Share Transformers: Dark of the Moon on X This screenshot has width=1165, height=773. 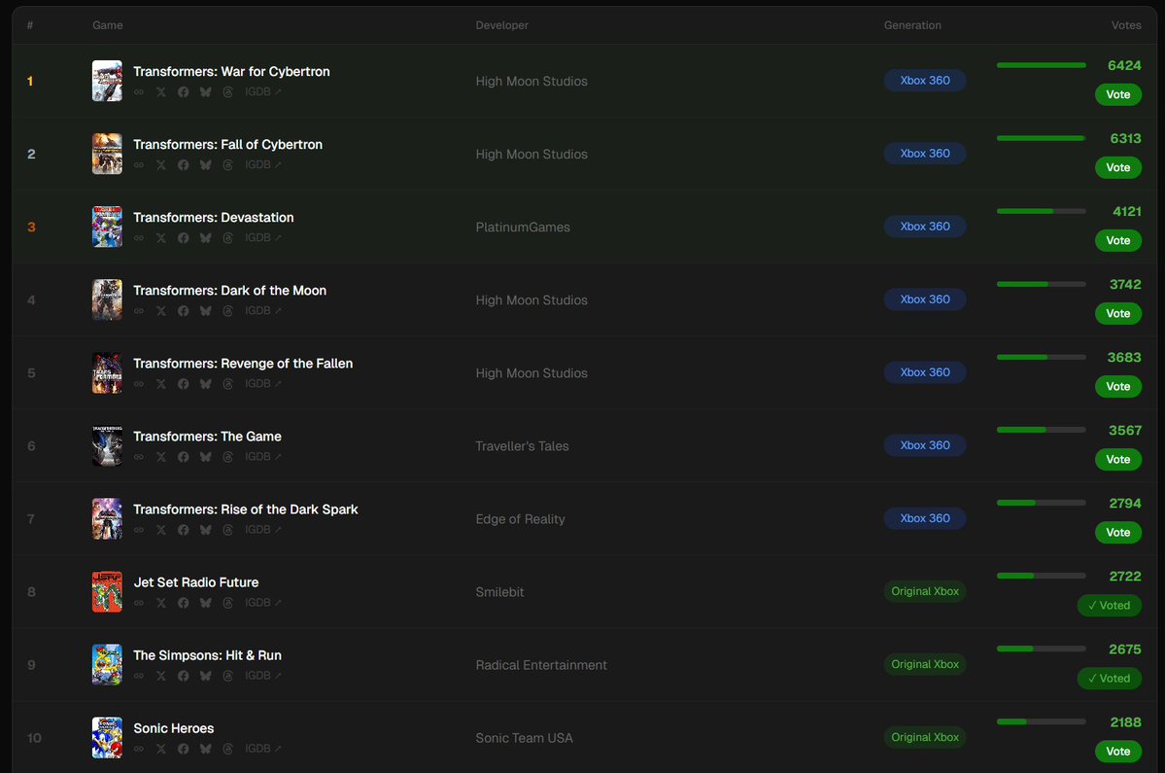click(161, 311)
